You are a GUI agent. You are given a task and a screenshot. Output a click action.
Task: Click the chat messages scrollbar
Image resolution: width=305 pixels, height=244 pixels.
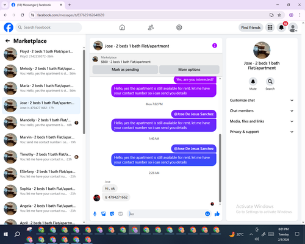(220, 168)
